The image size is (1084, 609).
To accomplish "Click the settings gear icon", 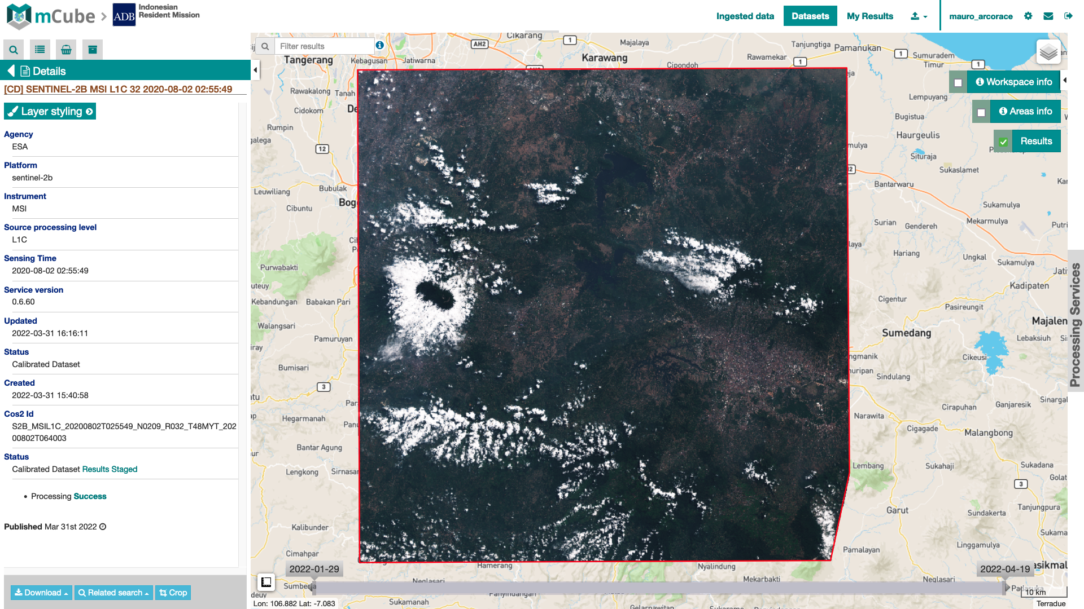I will [x=1028, y=16].
